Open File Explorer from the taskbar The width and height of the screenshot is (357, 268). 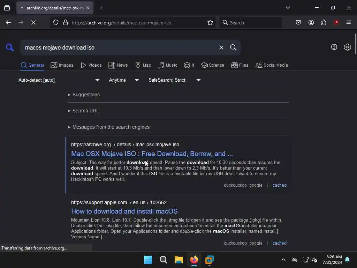coord(179,260)
